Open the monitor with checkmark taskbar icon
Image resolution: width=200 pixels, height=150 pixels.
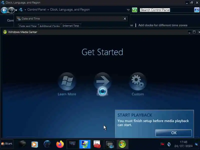click(85, 144)
